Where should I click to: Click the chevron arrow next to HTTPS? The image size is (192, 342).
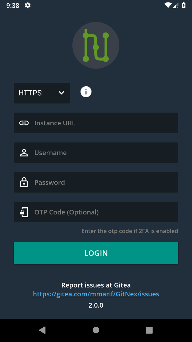61,93
